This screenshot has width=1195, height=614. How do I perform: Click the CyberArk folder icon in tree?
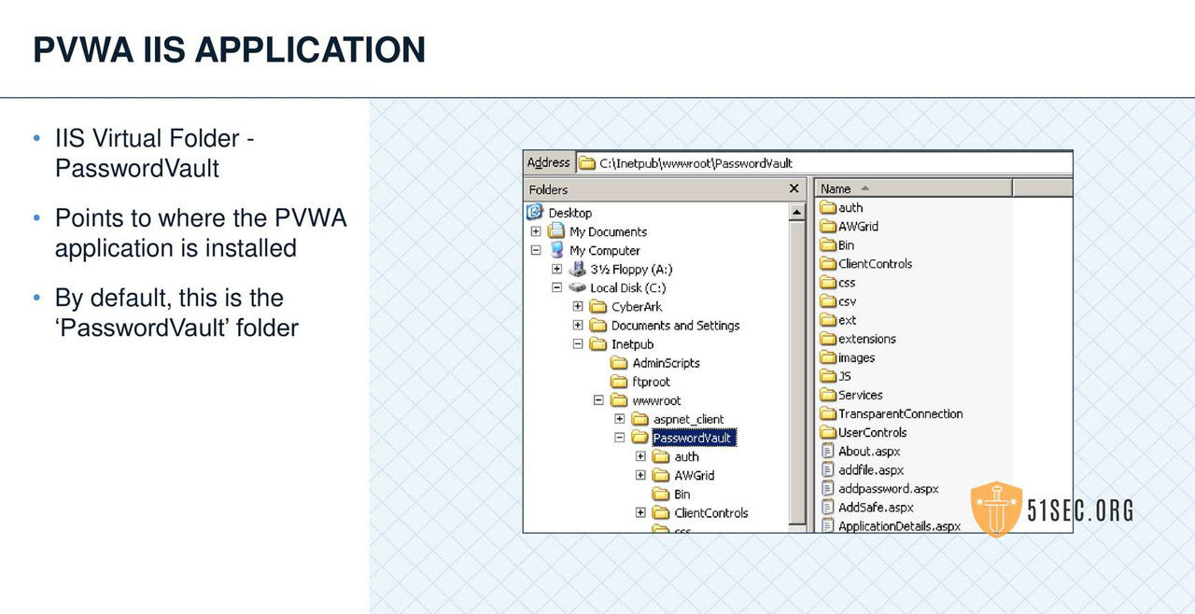point(598,306)
